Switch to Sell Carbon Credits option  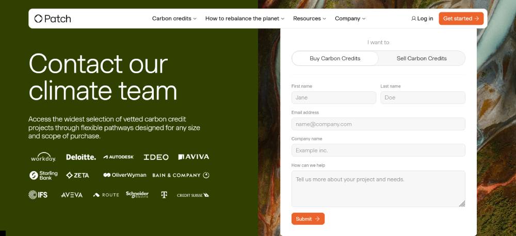tap(422, 58)
